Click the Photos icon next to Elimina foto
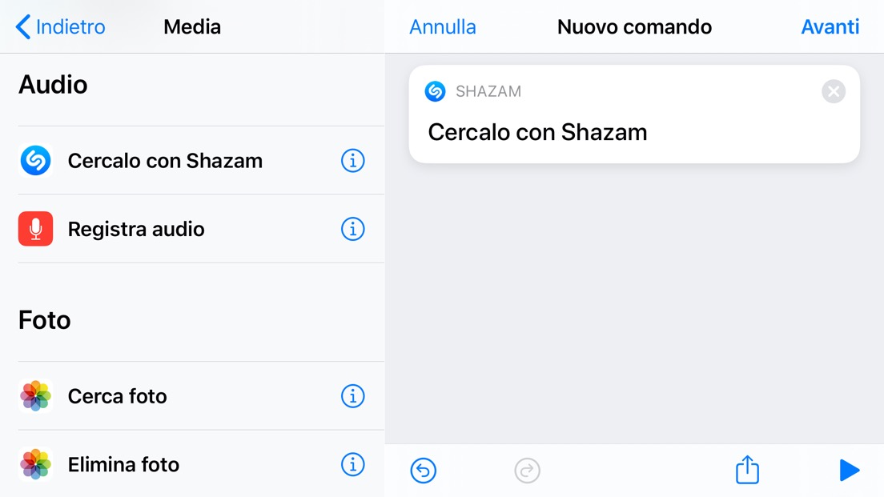 point(34,464)
